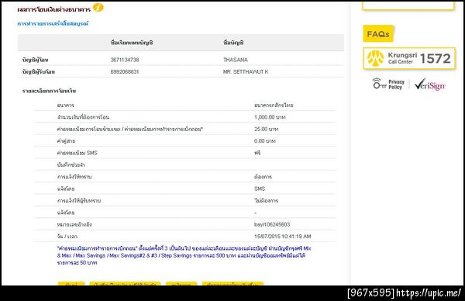Click the yellow info icon beside the page title
Viewport: 465px width, 301px height.
click(x=98, y=8)
